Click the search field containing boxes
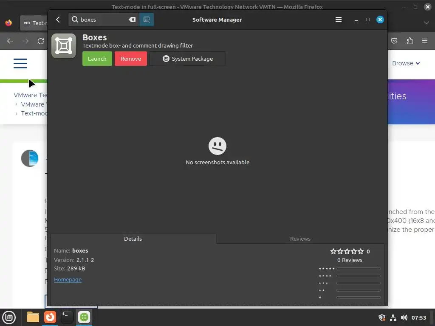435x326 pixels. 104,20
